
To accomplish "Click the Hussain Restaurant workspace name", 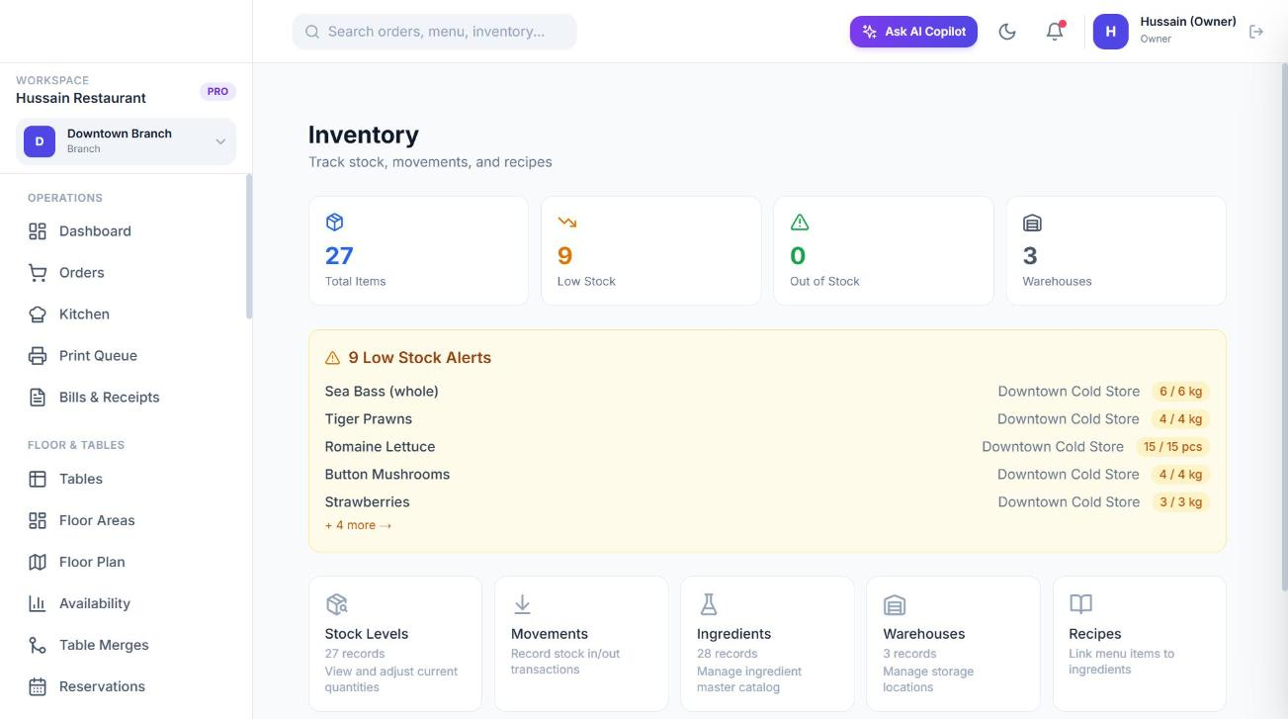I will pyautogui.click(x=81, y=98).
